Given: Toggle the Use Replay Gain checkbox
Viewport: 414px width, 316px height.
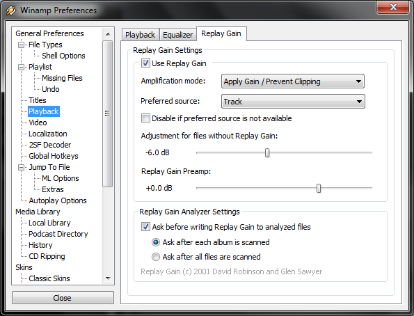Looking at the screenshot, I should (x=145, y=63).
